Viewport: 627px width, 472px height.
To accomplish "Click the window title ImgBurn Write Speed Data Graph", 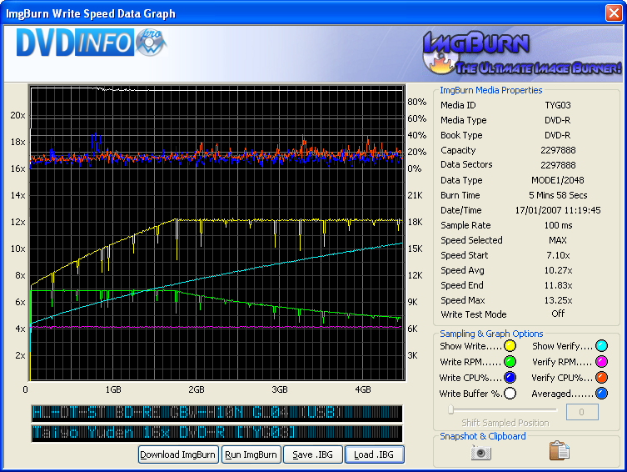I will click(x=91, y=13).
